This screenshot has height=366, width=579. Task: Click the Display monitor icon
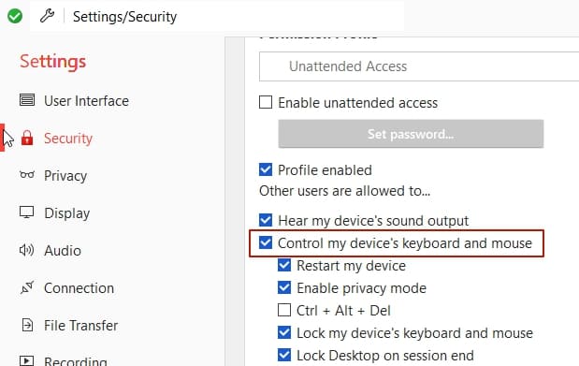(26, 212)
